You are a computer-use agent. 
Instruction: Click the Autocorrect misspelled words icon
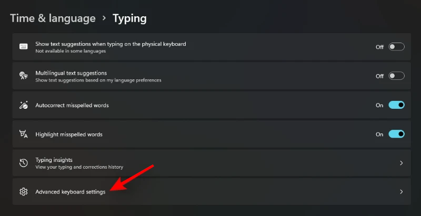pos(23,105)
